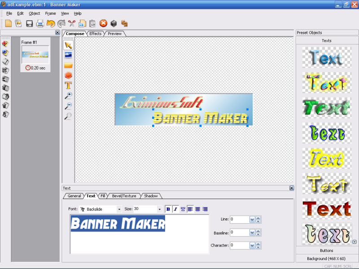Click the frame-panel icon with scissors
The image size is (359, 269).
pyautogui.click(x=5, y=70)
